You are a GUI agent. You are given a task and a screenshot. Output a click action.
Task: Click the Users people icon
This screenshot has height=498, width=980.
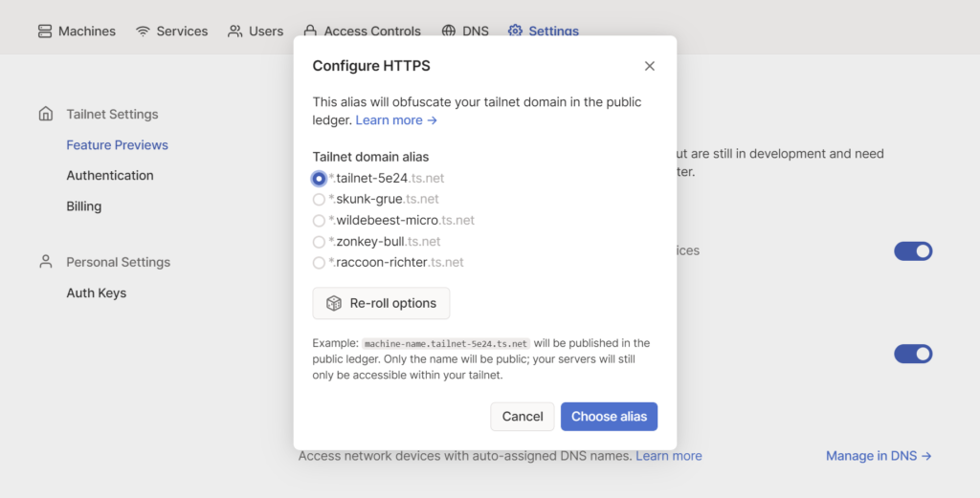235,32
